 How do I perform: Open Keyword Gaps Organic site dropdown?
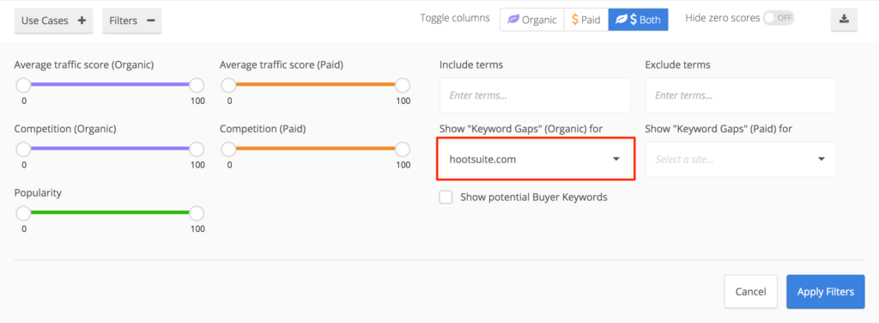(x=536, y=159)
